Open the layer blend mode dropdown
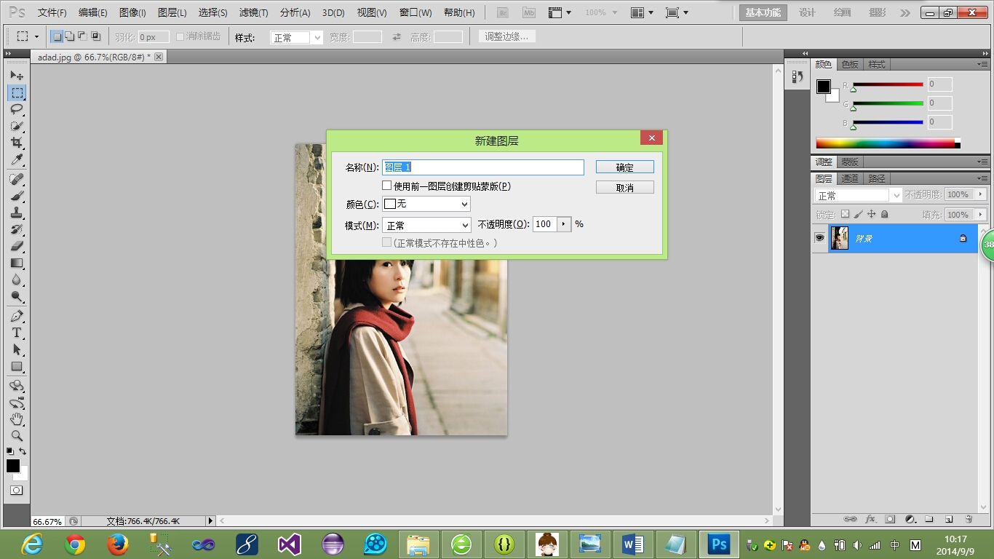Screen dimensions: 994x559 858,196
